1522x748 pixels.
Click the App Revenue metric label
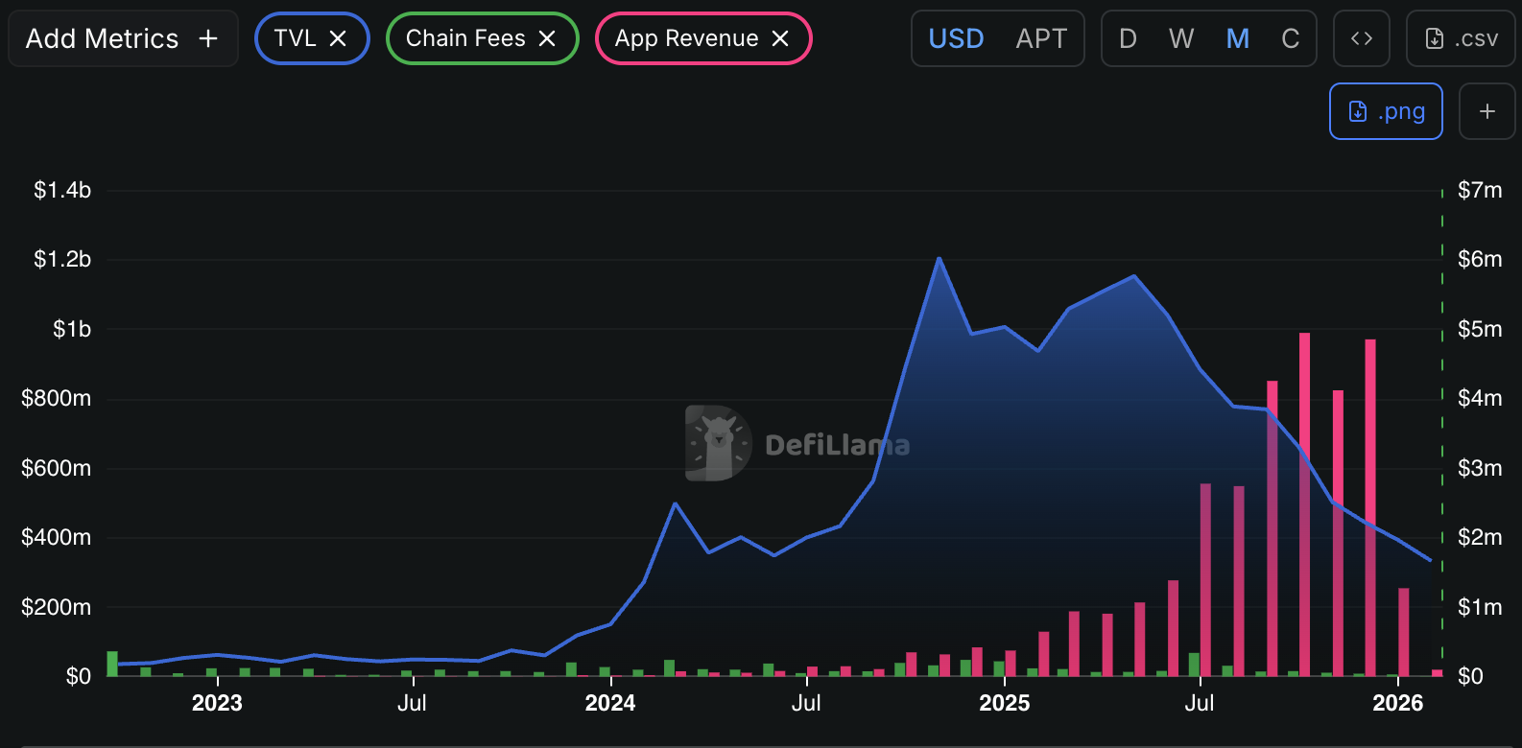pyautogui.click(x=686, y=38)
